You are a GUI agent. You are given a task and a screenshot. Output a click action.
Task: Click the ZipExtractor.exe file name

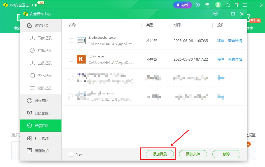click(x=102, y=37)
